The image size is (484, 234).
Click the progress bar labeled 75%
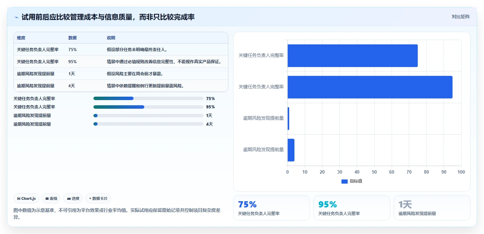148,98
